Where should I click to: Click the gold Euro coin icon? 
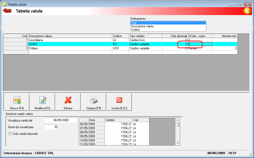pyautogui.click(x=247, y=11)
